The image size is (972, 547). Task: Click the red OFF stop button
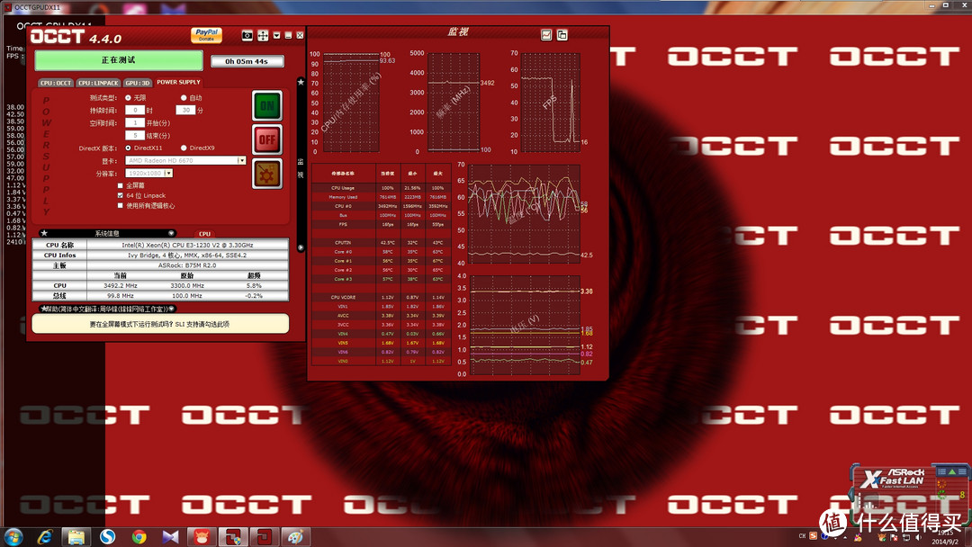coord(267,139)
